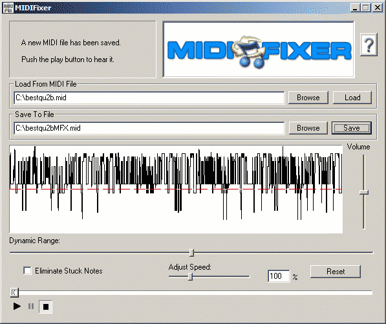Click the speed percentage field showing 100

click(279, 276)
